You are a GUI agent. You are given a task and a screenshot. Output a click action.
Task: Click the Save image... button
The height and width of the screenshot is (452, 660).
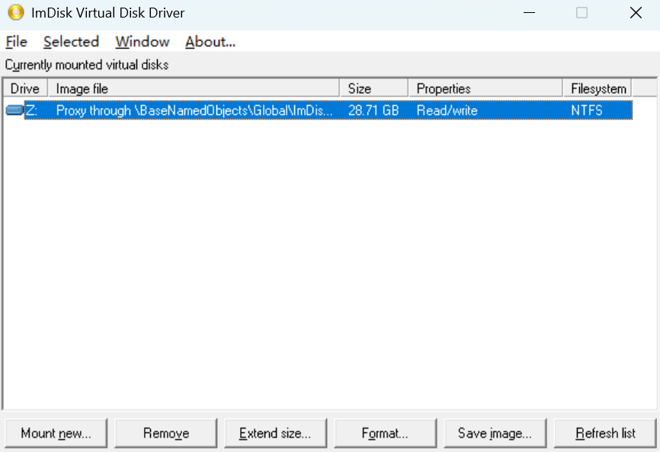[495, 433]
